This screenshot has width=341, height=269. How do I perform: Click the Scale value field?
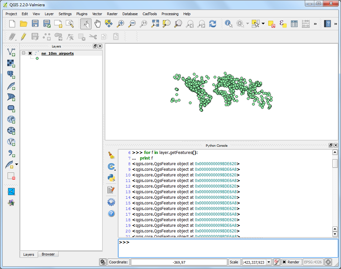coord(254,262)
